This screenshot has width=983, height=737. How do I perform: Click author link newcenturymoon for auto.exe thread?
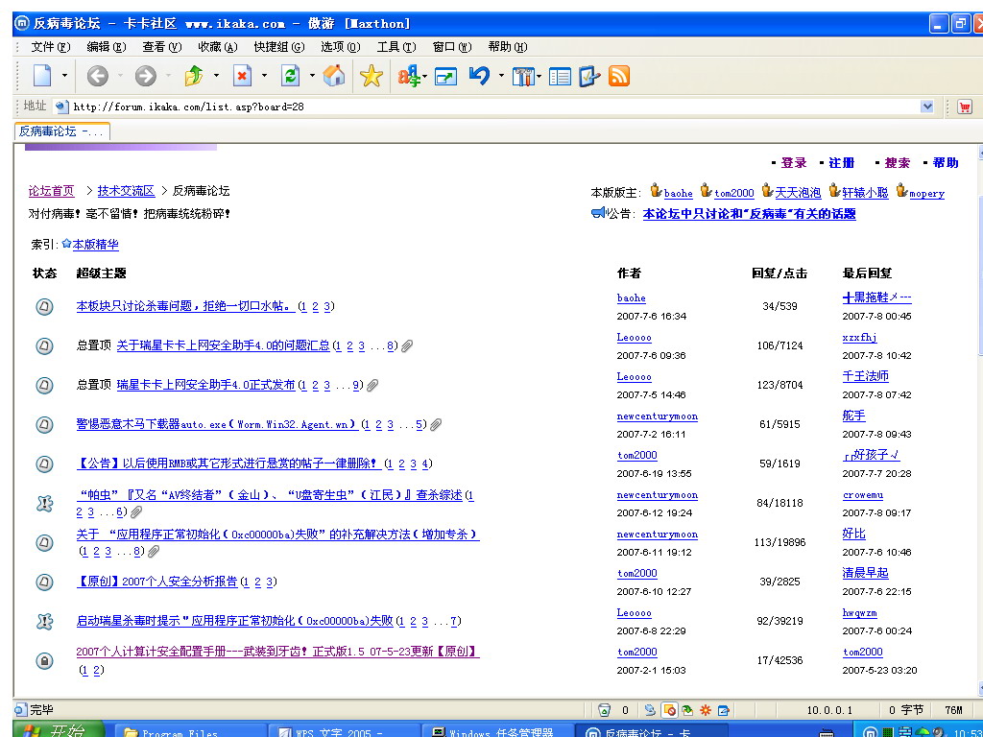pos(657,416)
